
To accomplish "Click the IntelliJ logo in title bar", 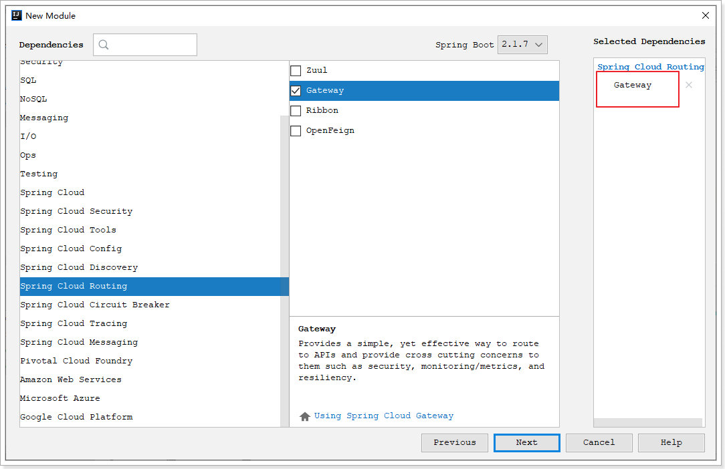I will (x=17, y=15).
